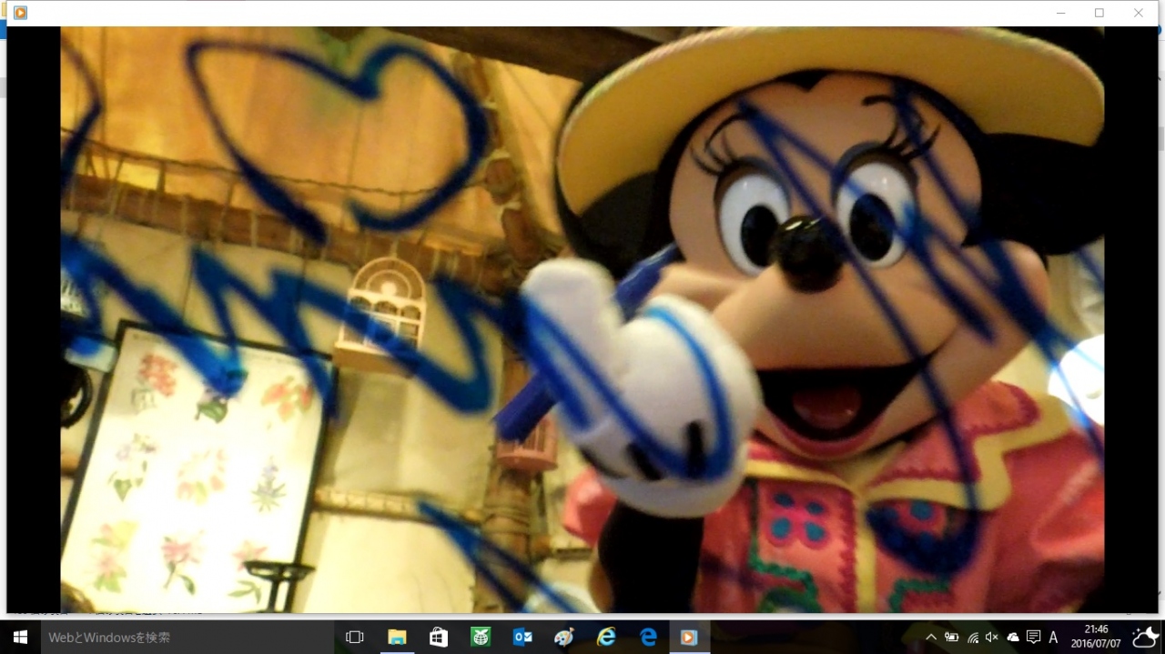Check the battery power status icon
The width and height of the screenshot is (1165, 654).
952,638
